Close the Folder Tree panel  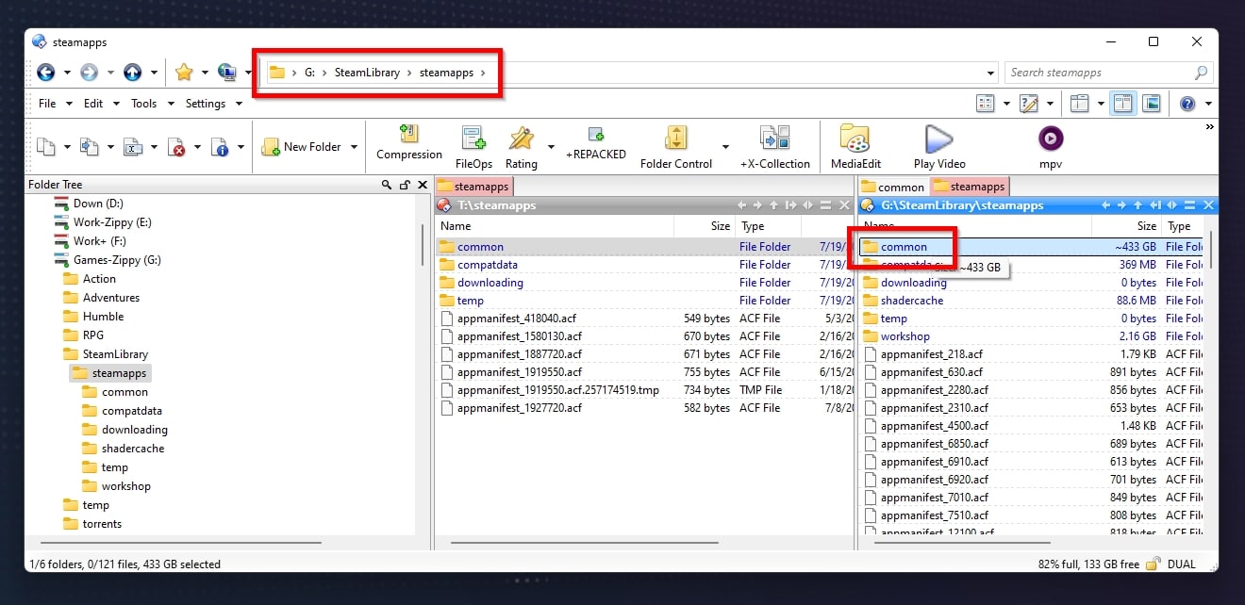[x=422, y=185]
